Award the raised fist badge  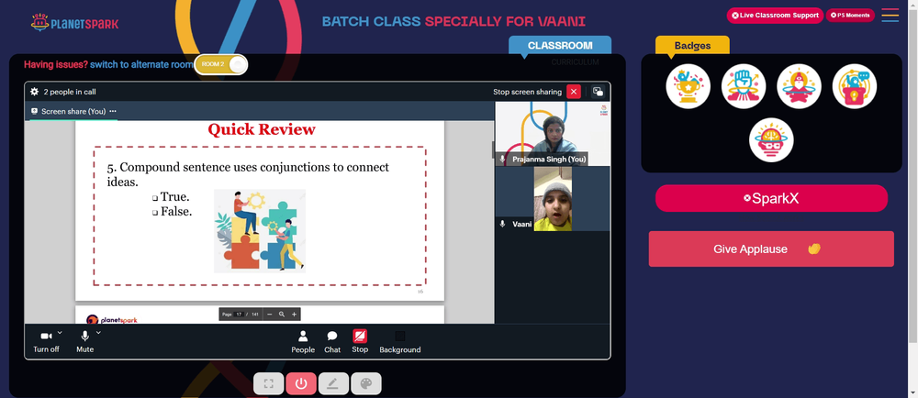744,86
